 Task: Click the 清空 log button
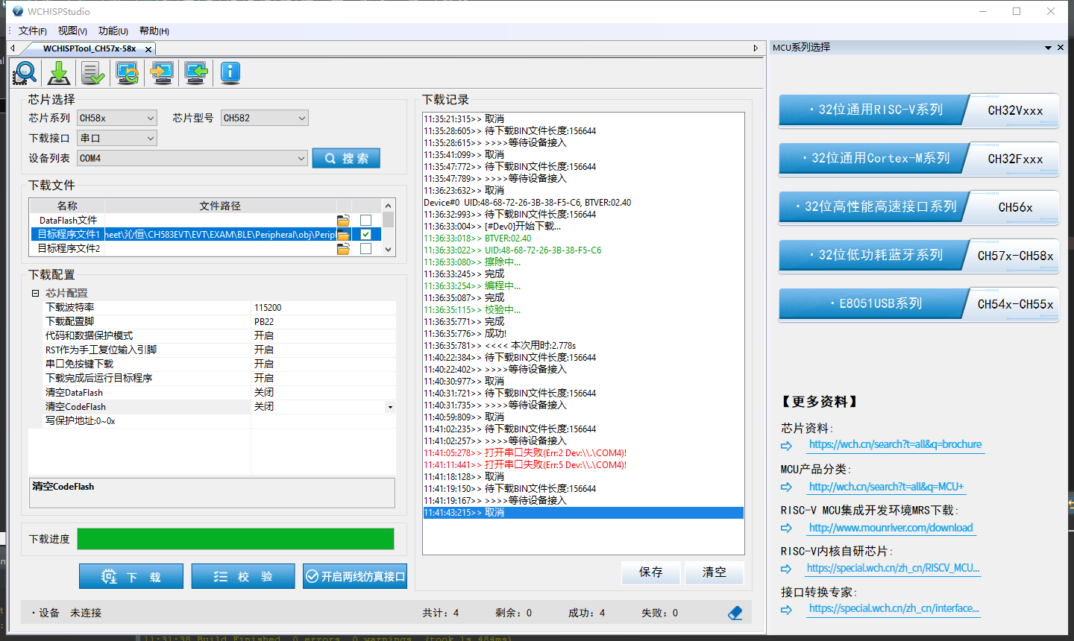[x=715, y=572]
